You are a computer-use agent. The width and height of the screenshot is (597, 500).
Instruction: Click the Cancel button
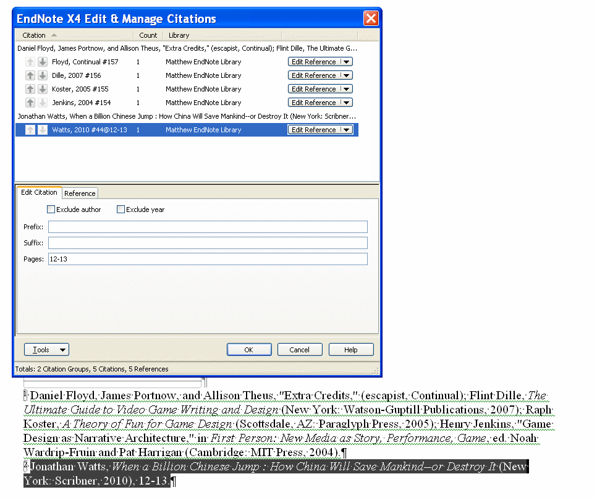point(300,350)
